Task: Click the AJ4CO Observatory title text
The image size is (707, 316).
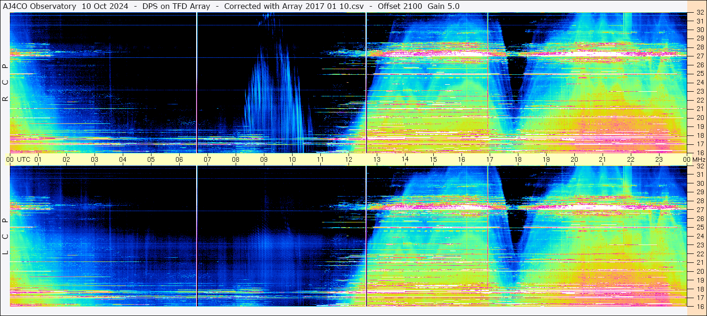Action: [39, 6]
